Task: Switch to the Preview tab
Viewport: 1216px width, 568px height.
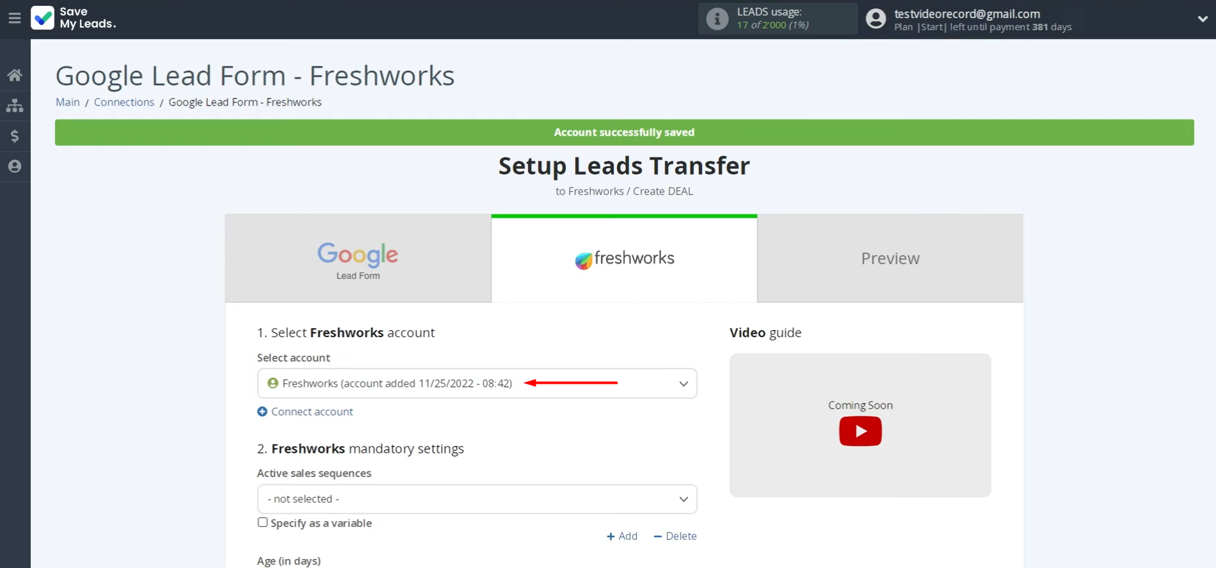Action: [x=890, y=258]
